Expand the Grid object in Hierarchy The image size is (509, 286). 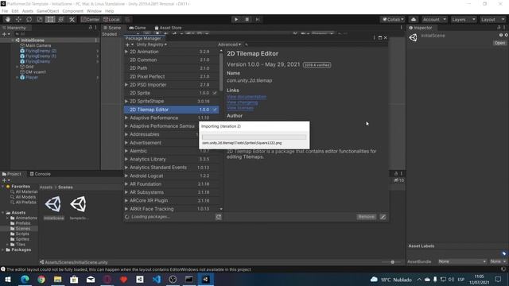coord(17,67)
